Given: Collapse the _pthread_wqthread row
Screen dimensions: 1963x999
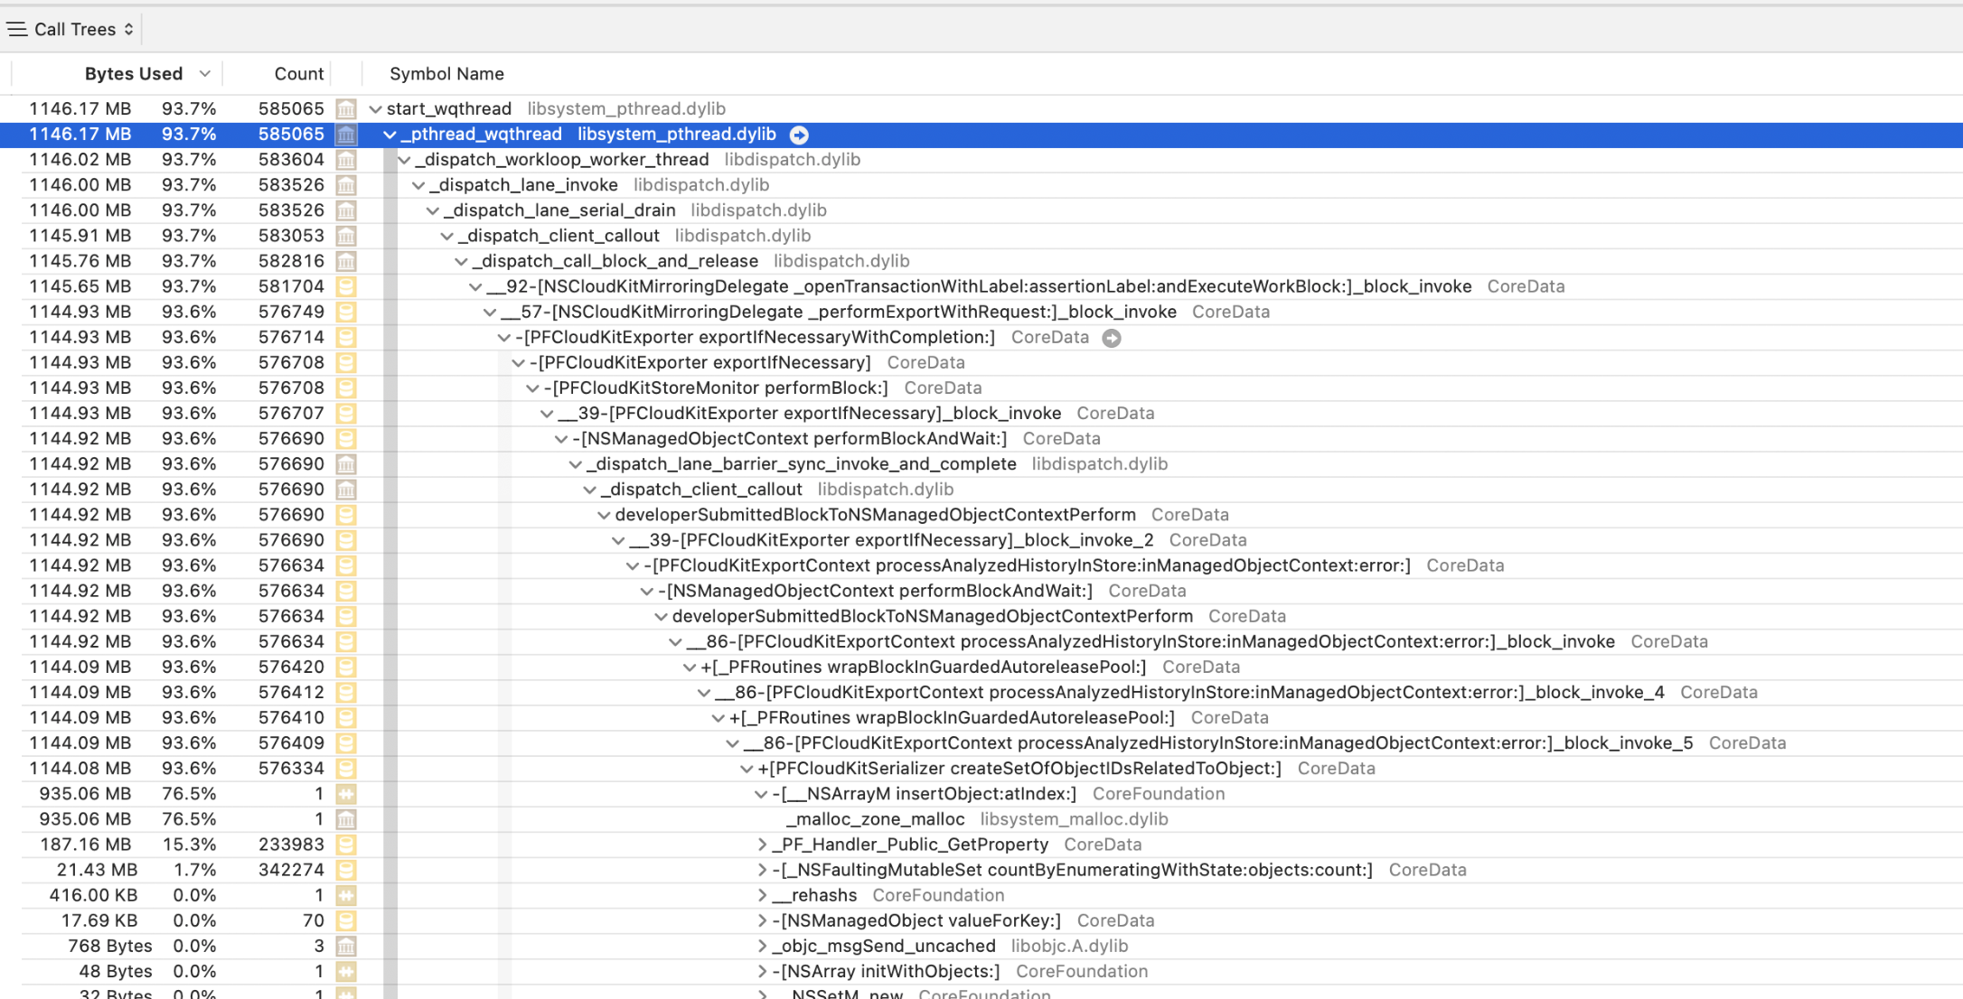Looking at the screenshot, I should click(390, 135).
